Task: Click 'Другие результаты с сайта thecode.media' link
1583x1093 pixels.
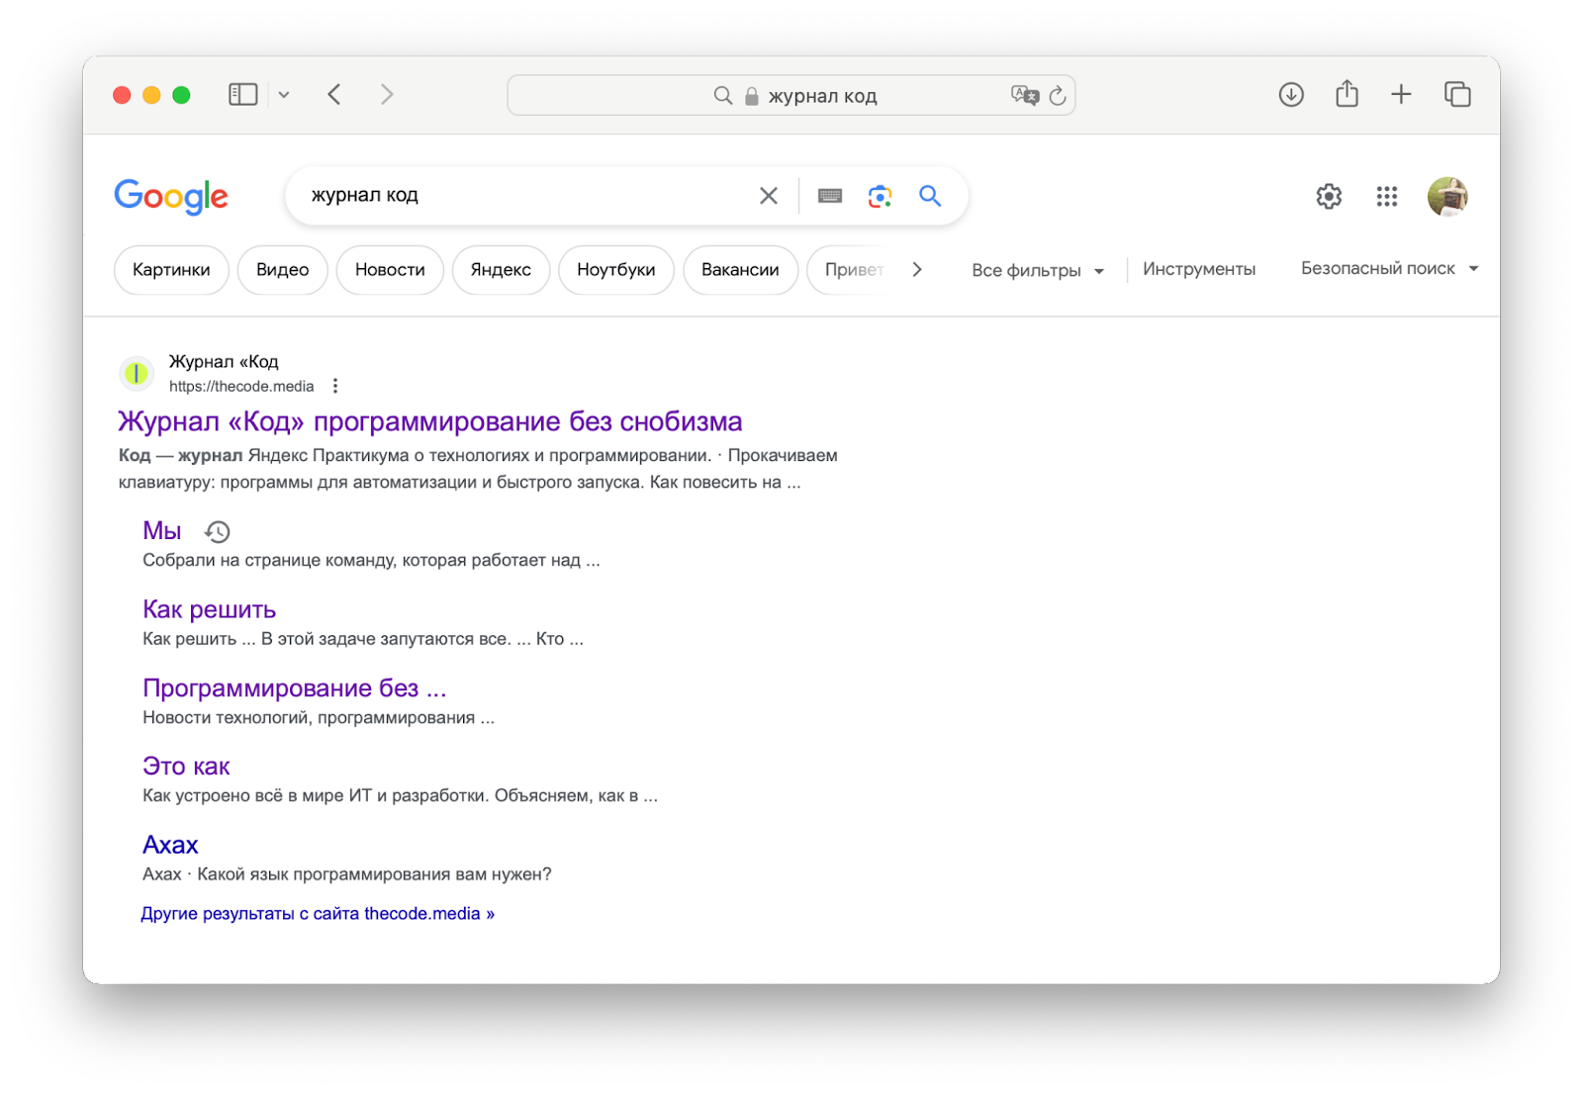Action: point(318,914)
